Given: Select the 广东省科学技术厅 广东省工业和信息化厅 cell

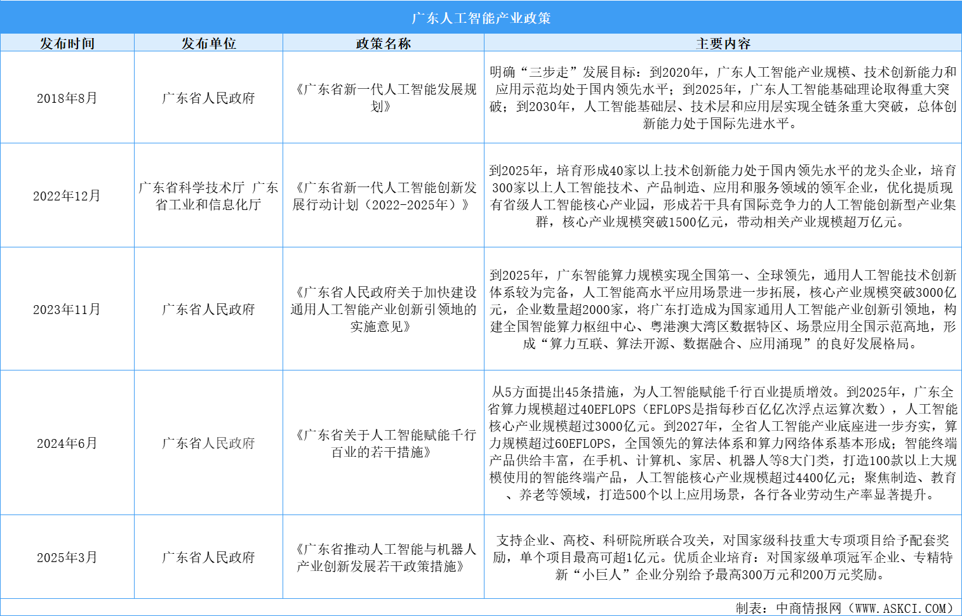Looking at the screenshot, I should [208, 196].
